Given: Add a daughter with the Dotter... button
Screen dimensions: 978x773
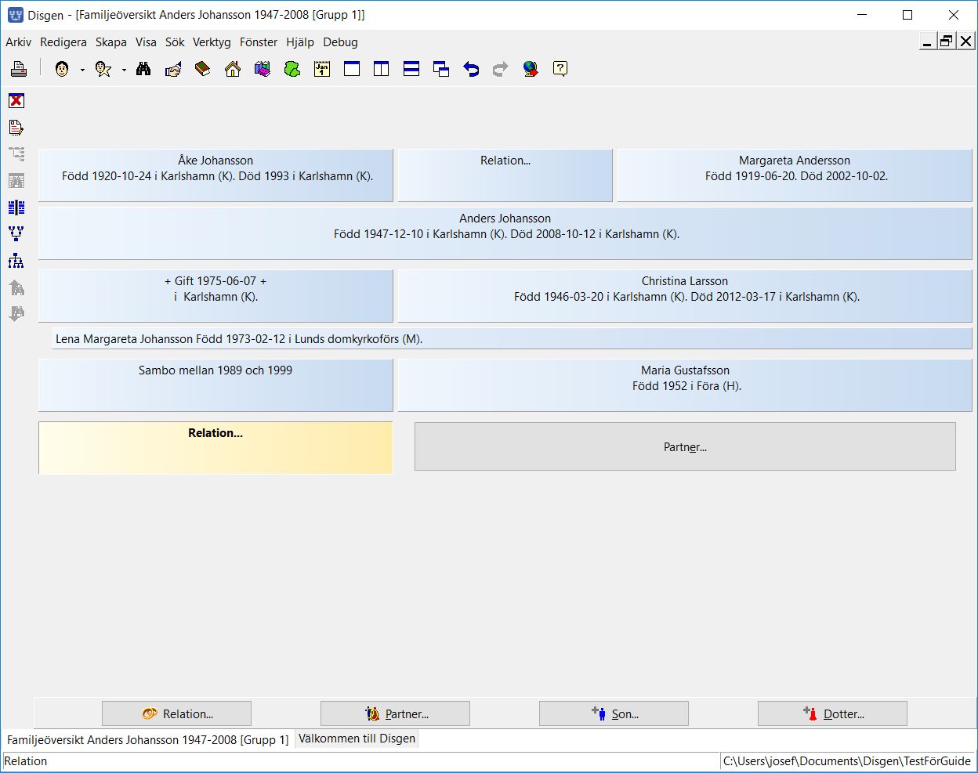Looking at the screenshot, I should click(x=832, y=713).
